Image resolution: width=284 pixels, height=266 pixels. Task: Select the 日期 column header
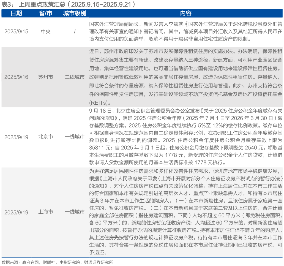[x=16, y=13]
